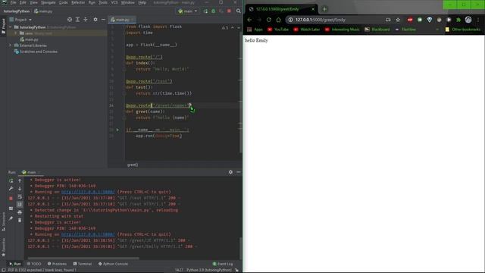The image size is (485, 273).
Task: Click Collapse All in the Project panel
Action: (x=86, y=20)
